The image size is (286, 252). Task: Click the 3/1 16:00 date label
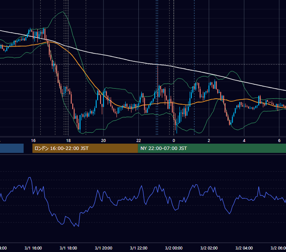click(33, 248)
